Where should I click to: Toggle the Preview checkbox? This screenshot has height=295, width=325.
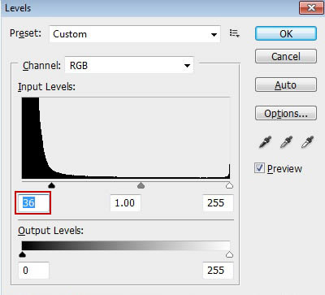tap(259, 168)
